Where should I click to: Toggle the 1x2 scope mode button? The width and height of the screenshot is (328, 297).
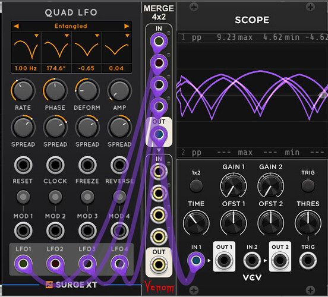click(196, 186)
